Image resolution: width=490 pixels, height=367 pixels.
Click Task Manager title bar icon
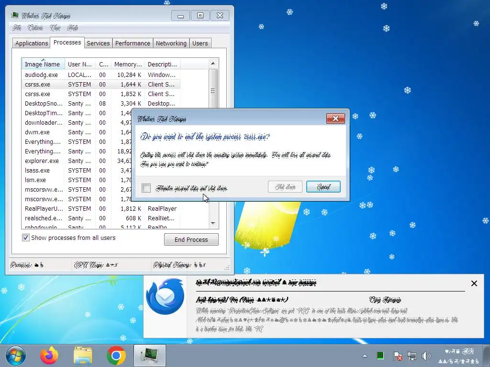click(15, 15)
